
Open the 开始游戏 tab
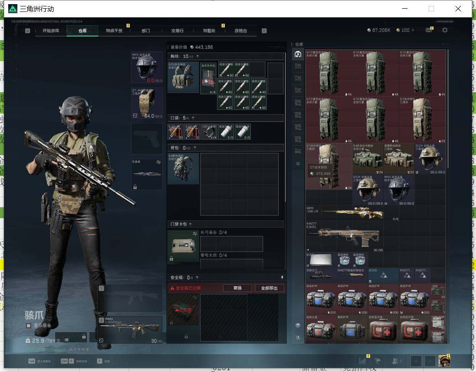click(x=51, y=31)
